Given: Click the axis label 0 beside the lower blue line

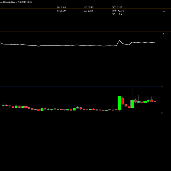Looking at the screenshot, I should 162,113.
